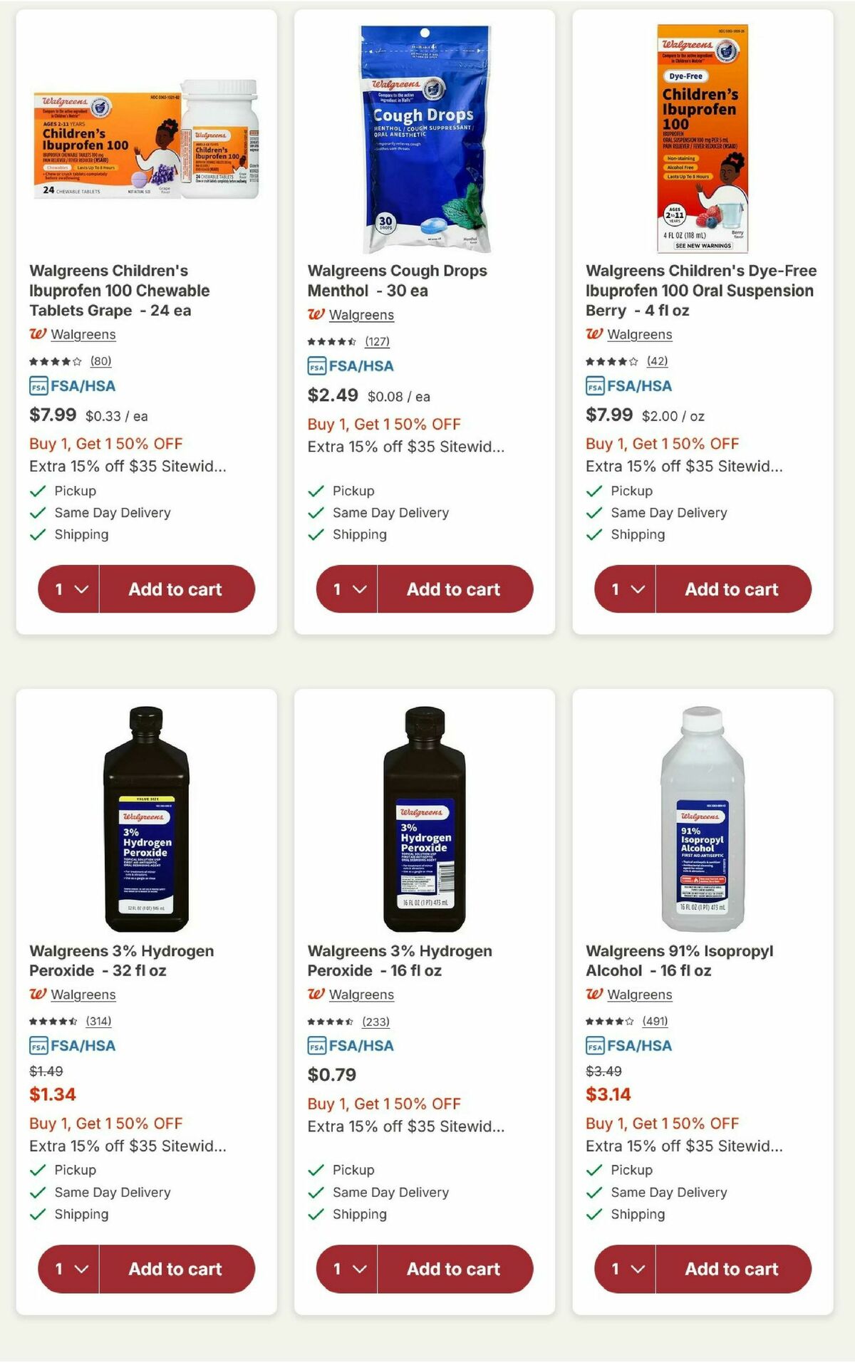Click the FSA/HSA icon under Children's Ibuprofen Chewable Tablets
This screenshot has width=855, height=1363.
(38, 385)
